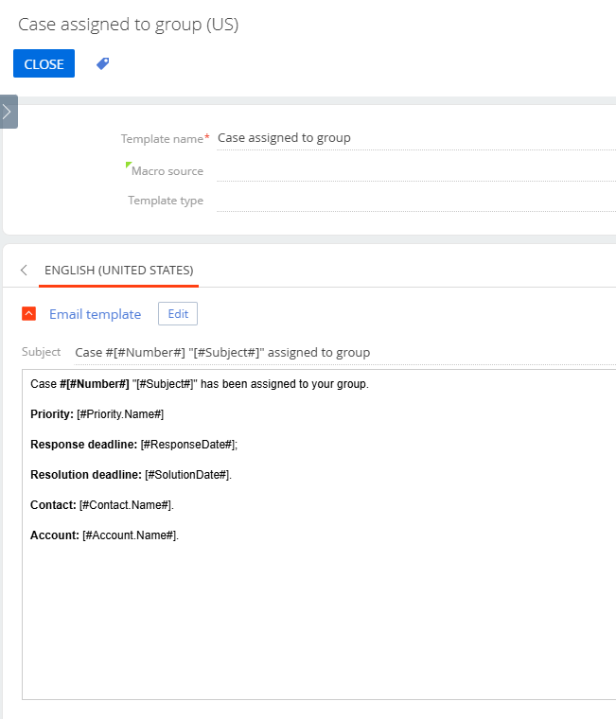This screenshot has width=616, height=719.
Task: Open the Template type dropdown field
Action: 416,201
